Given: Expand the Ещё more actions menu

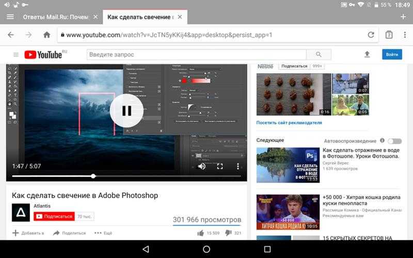Looking at the screenshot, I should [103, 233].
